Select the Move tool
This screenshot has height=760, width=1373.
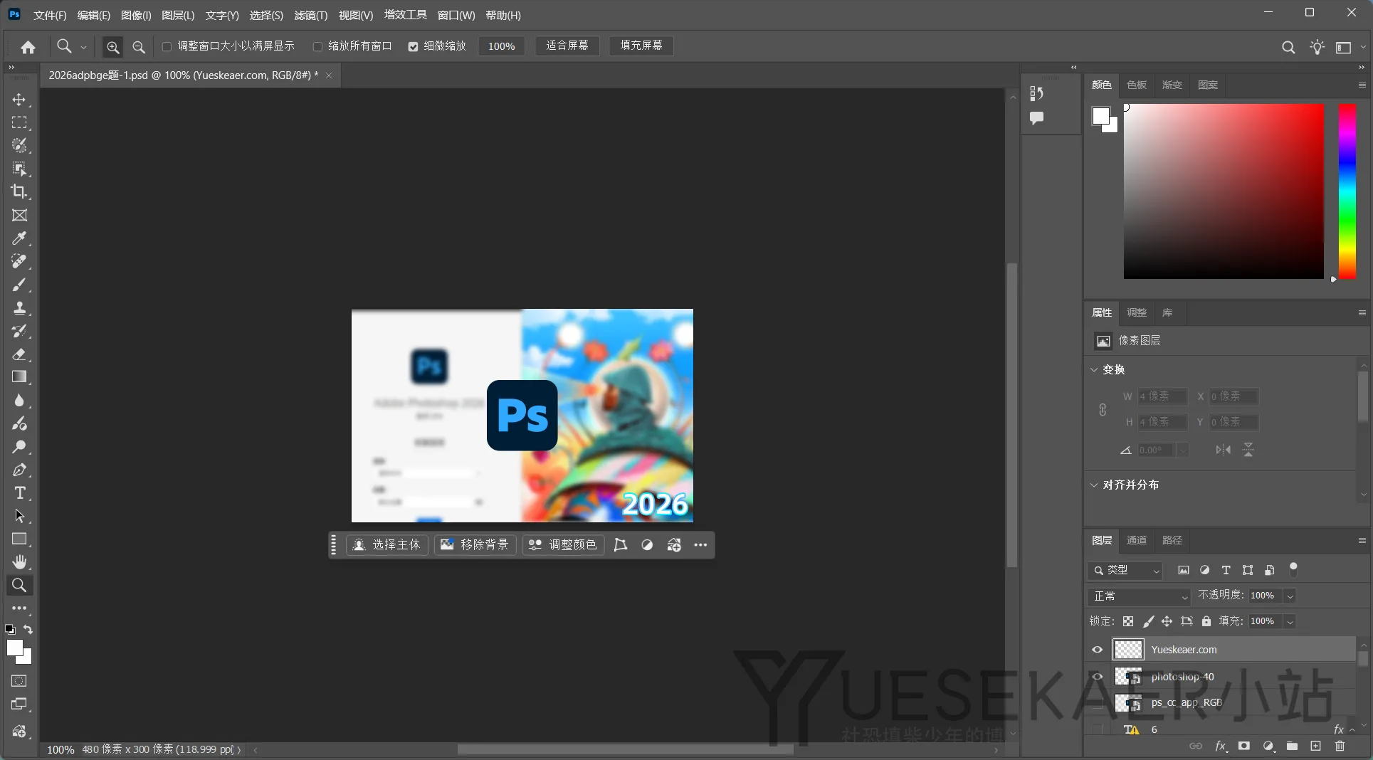point(19,100)
